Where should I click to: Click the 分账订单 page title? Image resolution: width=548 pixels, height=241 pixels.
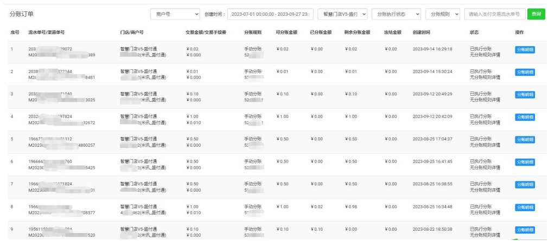[21, 14]
